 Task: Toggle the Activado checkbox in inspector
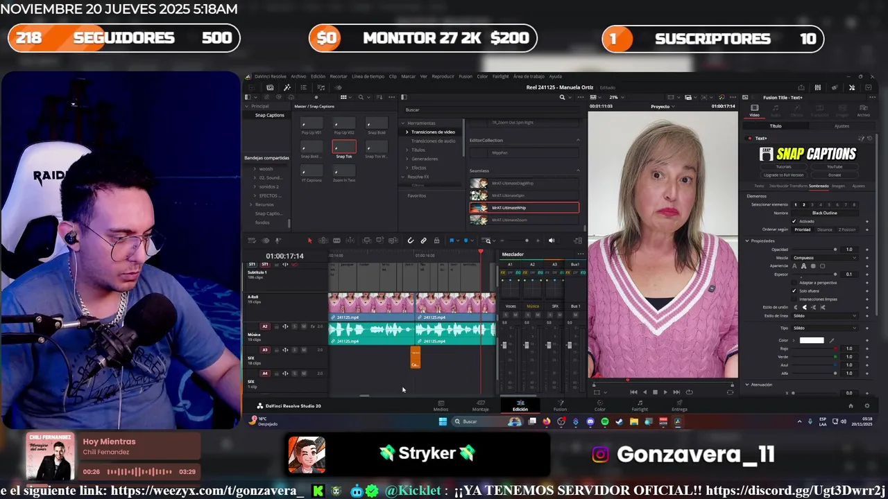pyautogui.click(x=794, y=221)
